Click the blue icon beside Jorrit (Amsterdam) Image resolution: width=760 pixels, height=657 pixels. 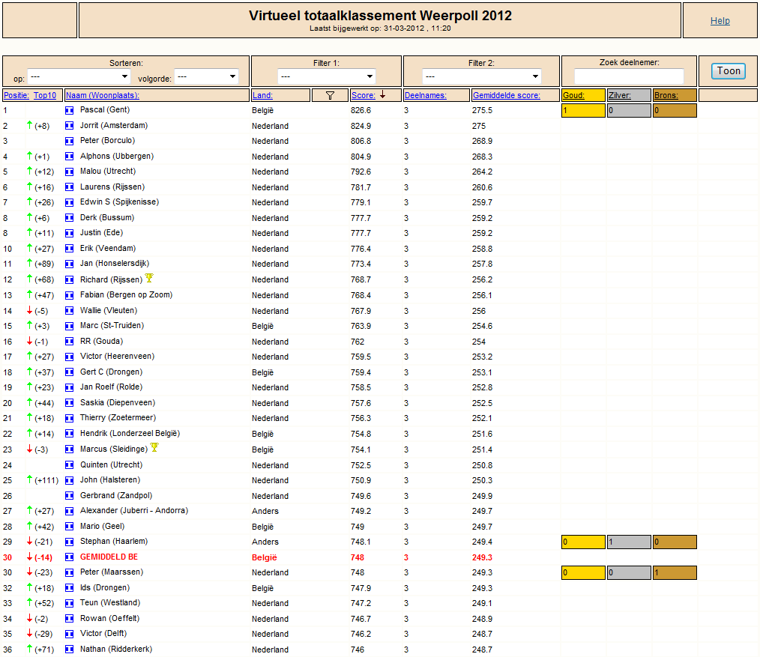pos(69,126)
